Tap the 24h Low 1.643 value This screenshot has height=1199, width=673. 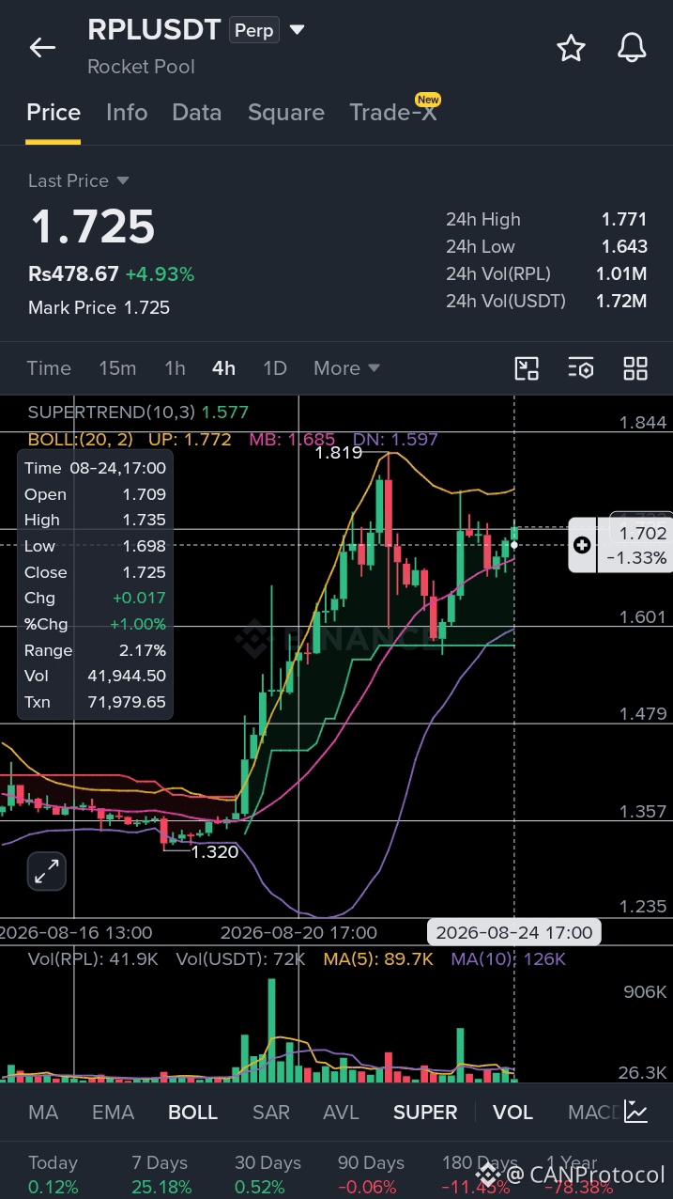coord(624,246)
